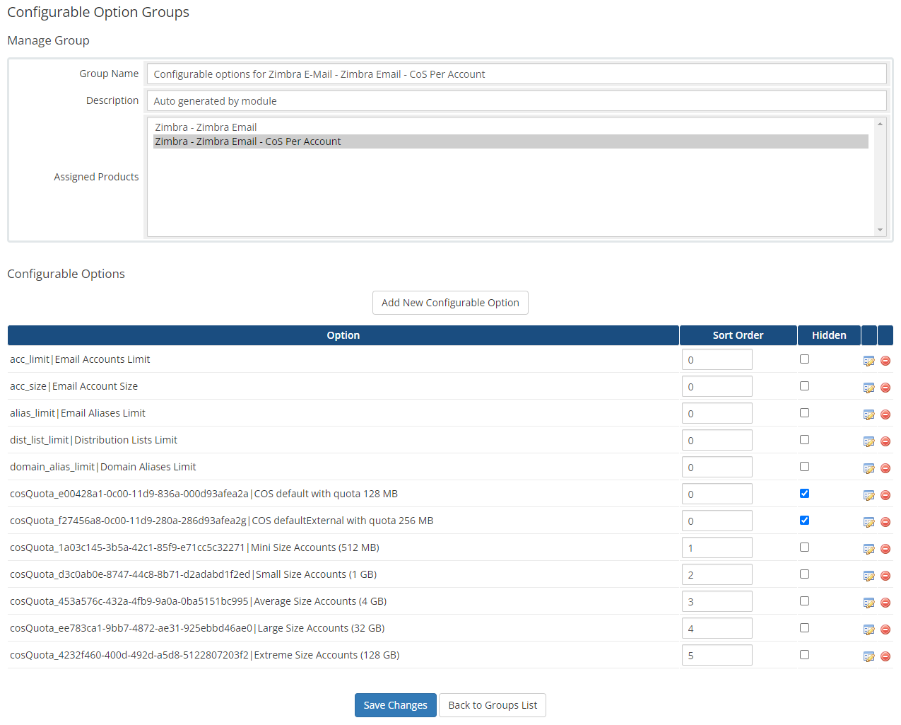
Task: Click the Group Name input field
Action: click(x=516, y=74)
